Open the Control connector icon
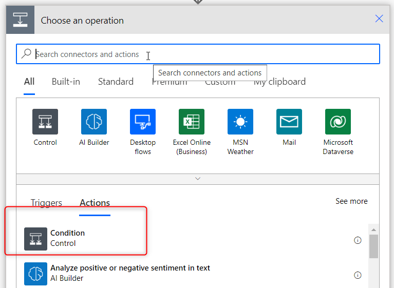The width and height of the screenshot is (394, 288). point(45,122)
